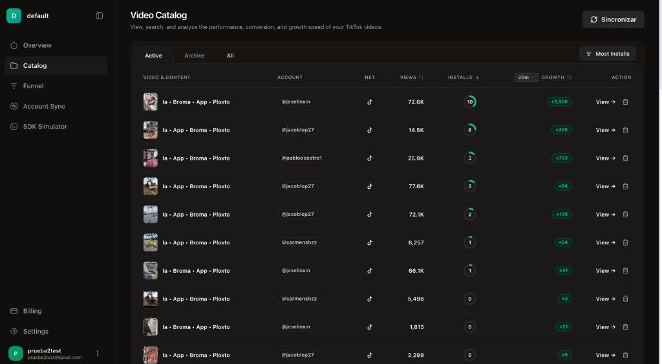The width and height of the screenshot is (662, 364).
Task: Delete the video with 1,815 views
Action: [x=625, y=327]
